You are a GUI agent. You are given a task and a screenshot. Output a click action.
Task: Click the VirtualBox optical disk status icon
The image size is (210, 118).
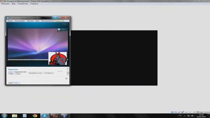176,112
